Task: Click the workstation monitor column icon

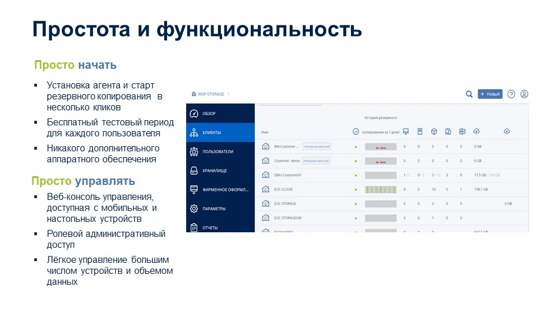Action: point(406,132)
